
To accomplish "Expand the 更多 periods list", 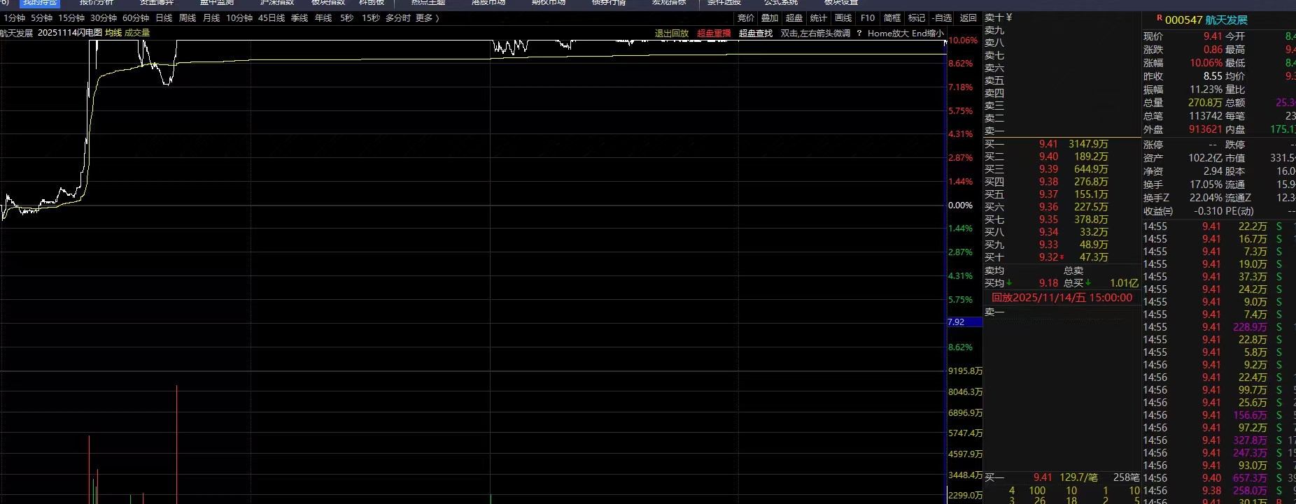I will [x=427, y=18].
